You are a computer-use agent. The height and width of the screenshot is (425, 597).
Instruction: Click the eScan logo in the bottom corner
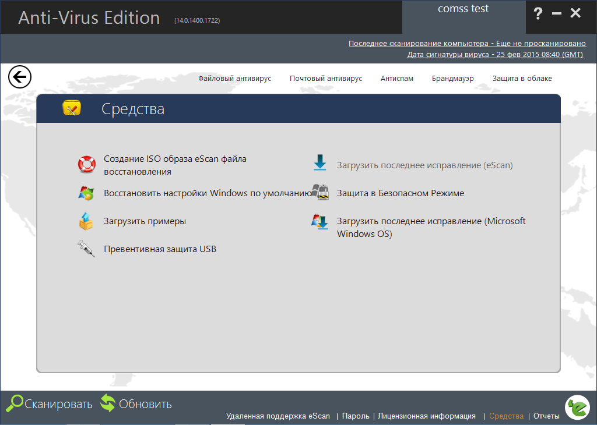(577, 408)
